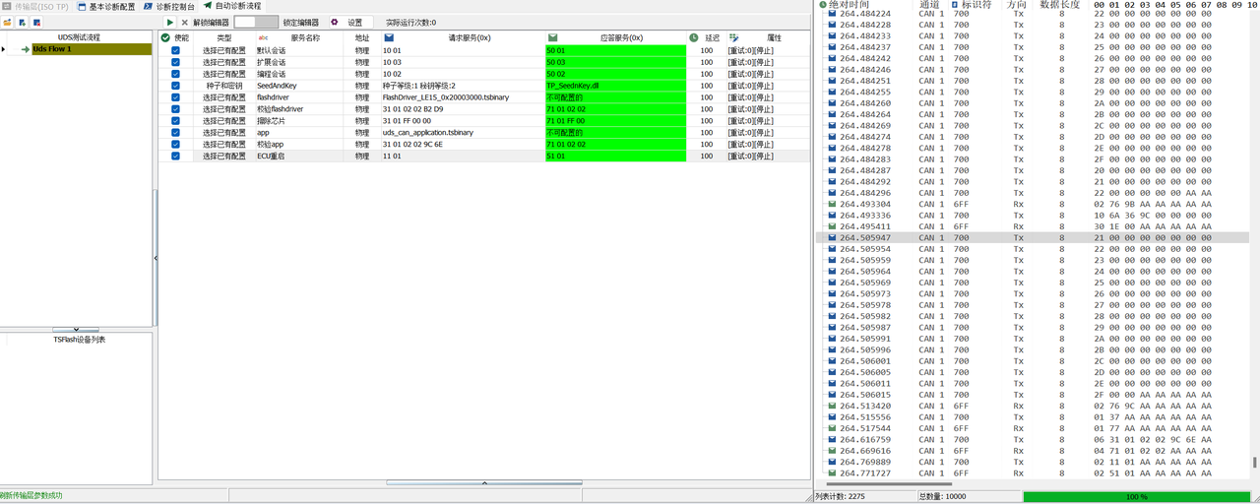Click the green check icon in 使能 header
Screen dimensions: 1260x504
165,37
